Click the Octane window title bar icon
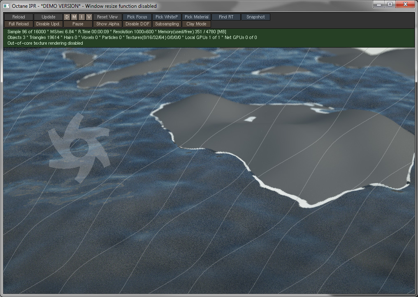Viewport: 418px width, 297px height. coord(7,6)
